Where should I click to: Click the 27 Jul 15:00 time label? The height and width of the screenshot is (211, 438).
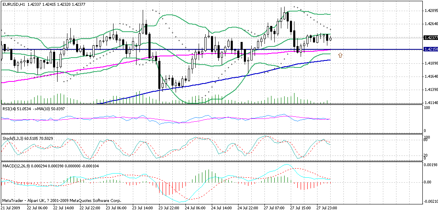tap(301, 208)
